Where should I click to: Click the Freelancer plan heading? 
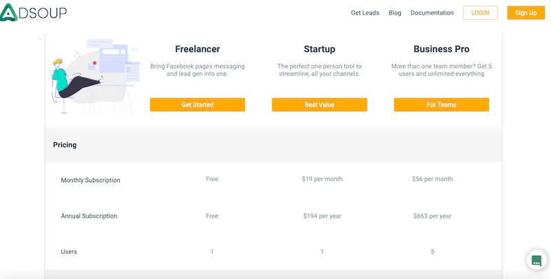(198, 49)
